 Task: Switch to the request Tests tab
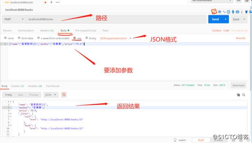105,30
